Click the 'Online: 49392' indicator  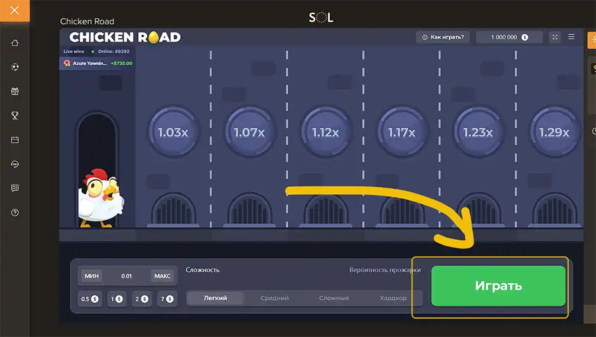tap(111, 51)
